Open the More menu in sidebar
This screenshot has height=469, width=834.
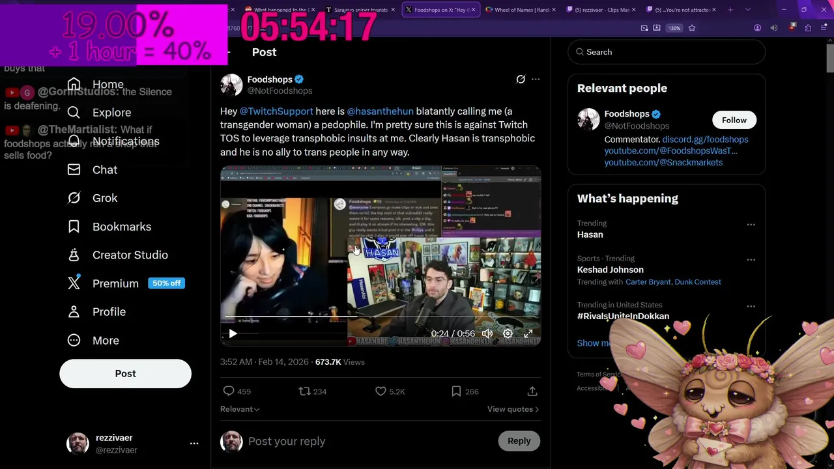tap(93, 340)
